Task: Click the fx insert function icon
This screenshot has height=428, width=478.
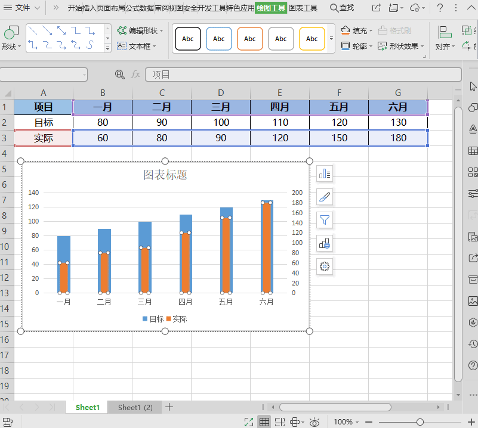Action: coord(135,75)
